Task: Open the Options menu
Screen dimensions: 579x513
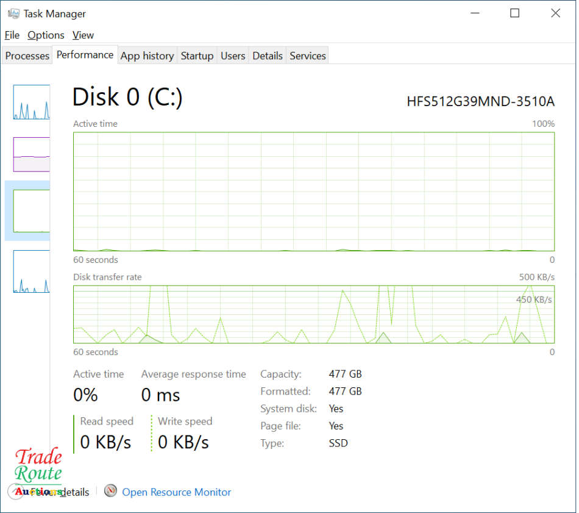Action: click(x=46, y=35)
